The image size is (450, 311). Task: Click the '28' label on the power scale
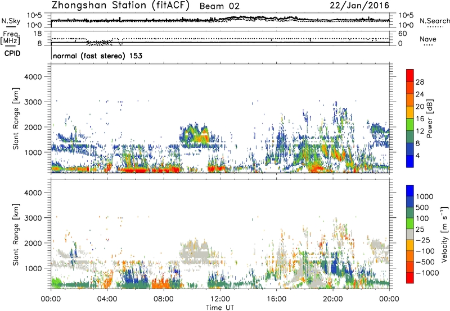tap(420, 82)
